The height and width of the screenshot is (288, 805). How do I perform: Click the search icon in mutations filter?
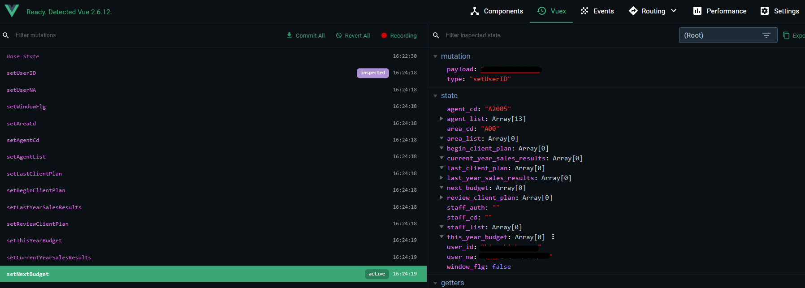coord(6,35)
